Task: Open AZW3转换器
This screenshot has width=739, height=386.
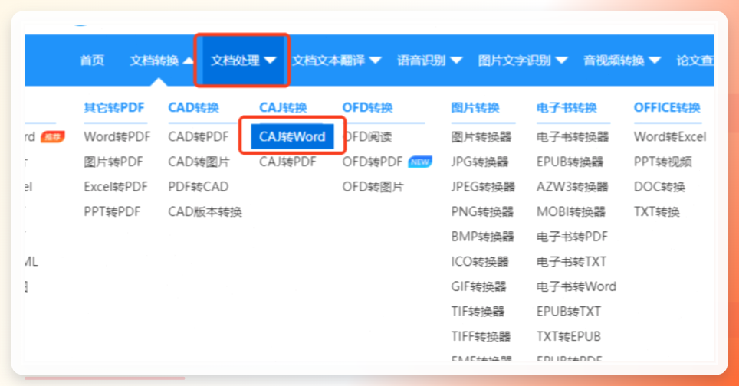Action: point(573,187)
